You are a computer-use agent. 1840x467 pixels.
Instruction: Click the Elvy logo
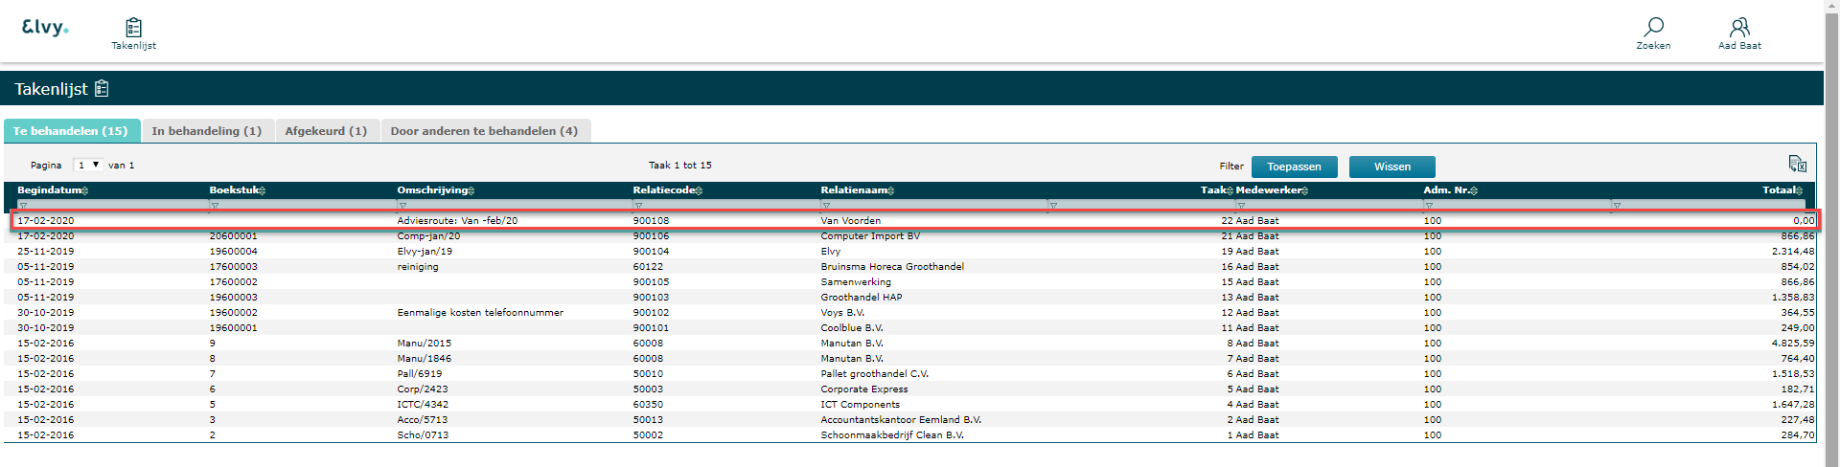[45, 28]
